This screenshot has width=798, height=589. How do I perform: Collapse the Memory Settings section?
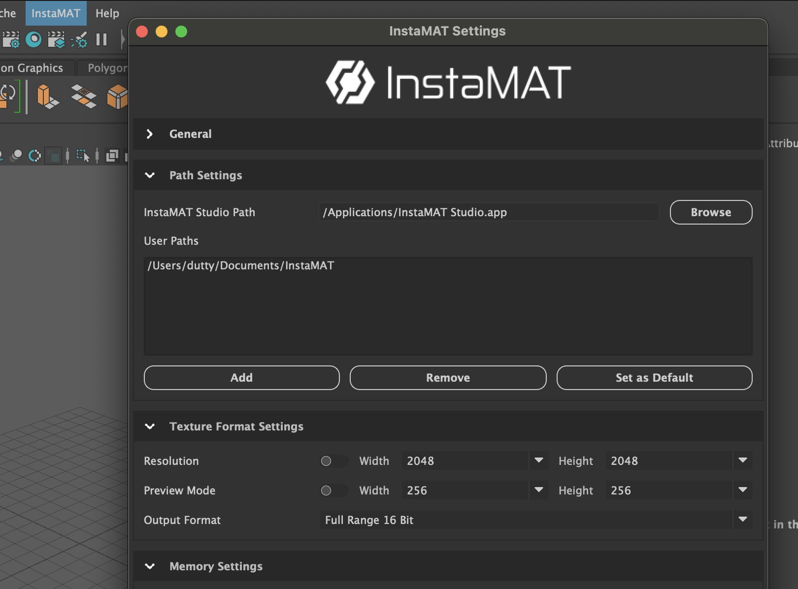(150, 566)
